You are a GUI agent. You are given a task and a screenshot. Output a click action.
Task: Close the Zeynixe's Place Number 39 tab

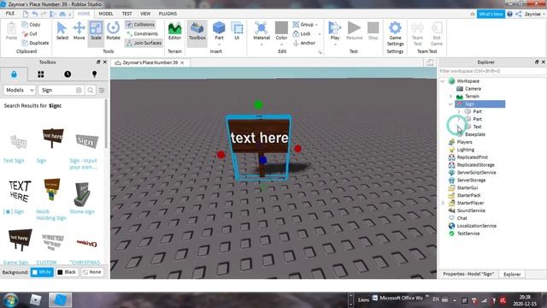tap(182, 62)
